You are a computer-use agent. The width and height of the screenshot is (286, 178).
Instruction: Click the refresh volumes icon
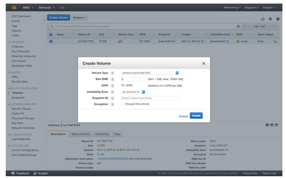coord(263,19)
